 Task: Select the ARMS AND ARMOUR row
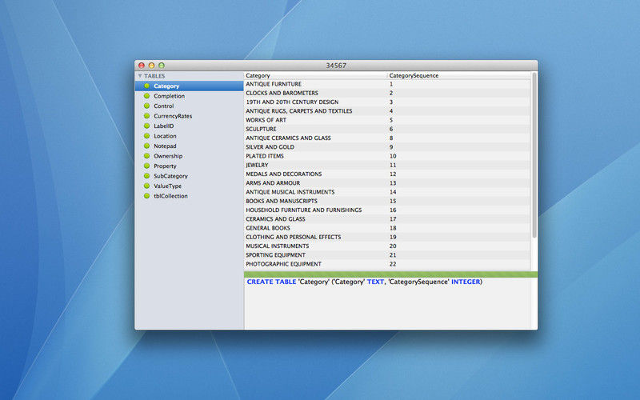(x=387, y=183)
